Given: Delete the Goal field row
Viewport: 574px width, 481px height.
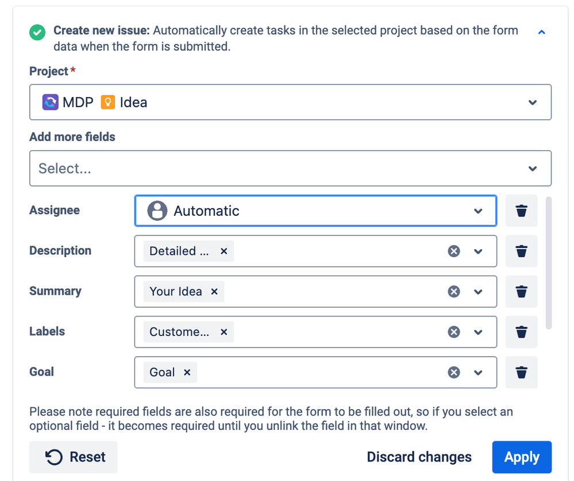Looking at the screenshot, I should 521,372.
